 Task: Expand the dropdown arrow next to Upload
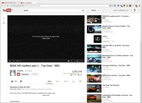click(99, 10)
